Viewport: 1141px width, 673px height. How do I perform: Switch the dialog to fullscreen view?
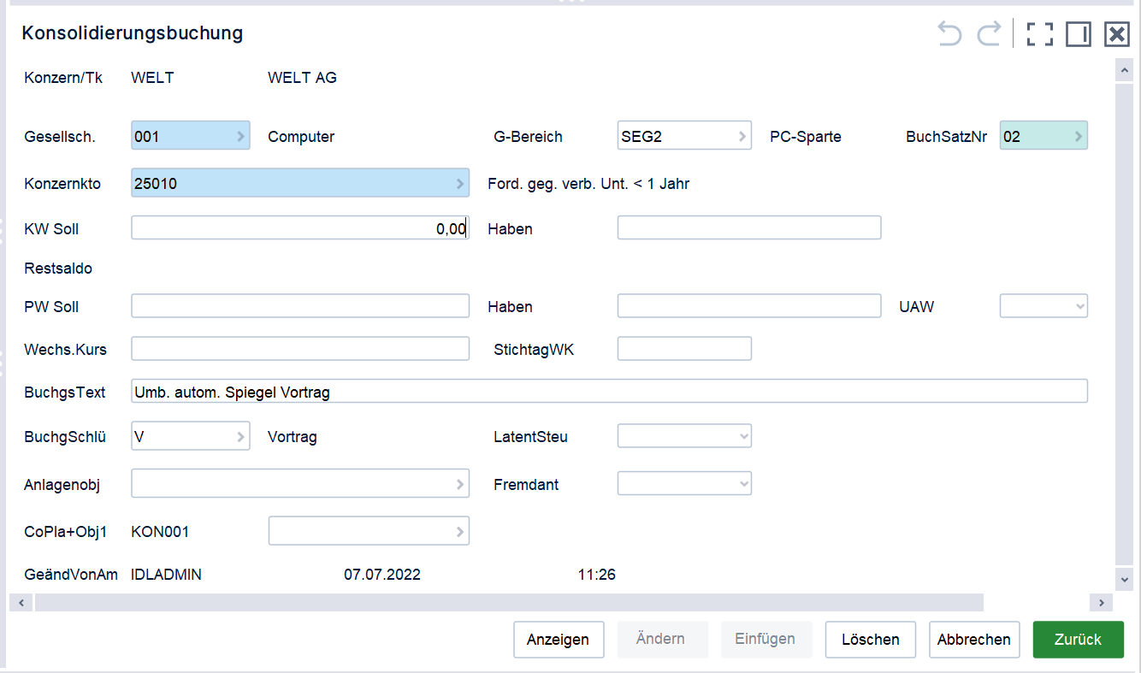point(1040,34)
